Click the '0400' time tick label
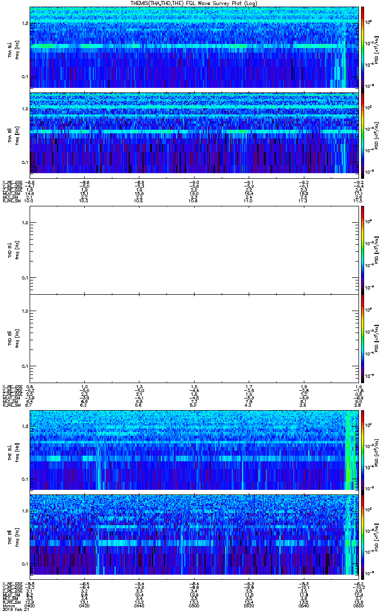The image size is (383, 613). [30, 606]
